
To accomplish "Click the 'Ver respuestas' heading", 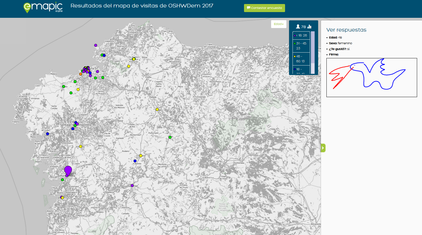I will [x=346, y=30].
